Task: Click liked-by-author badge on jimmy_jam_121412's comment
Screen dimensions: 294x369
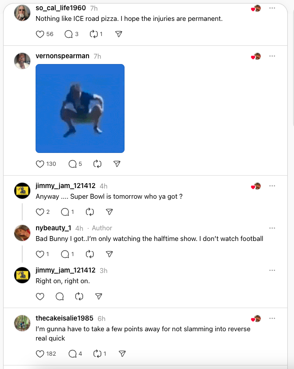Action: (x=256, y=186)
